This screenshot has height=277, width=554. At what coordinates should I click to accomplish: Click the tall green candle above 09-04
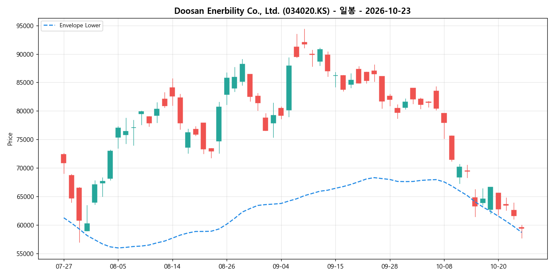pyautogui.click(x=289, y=88)
